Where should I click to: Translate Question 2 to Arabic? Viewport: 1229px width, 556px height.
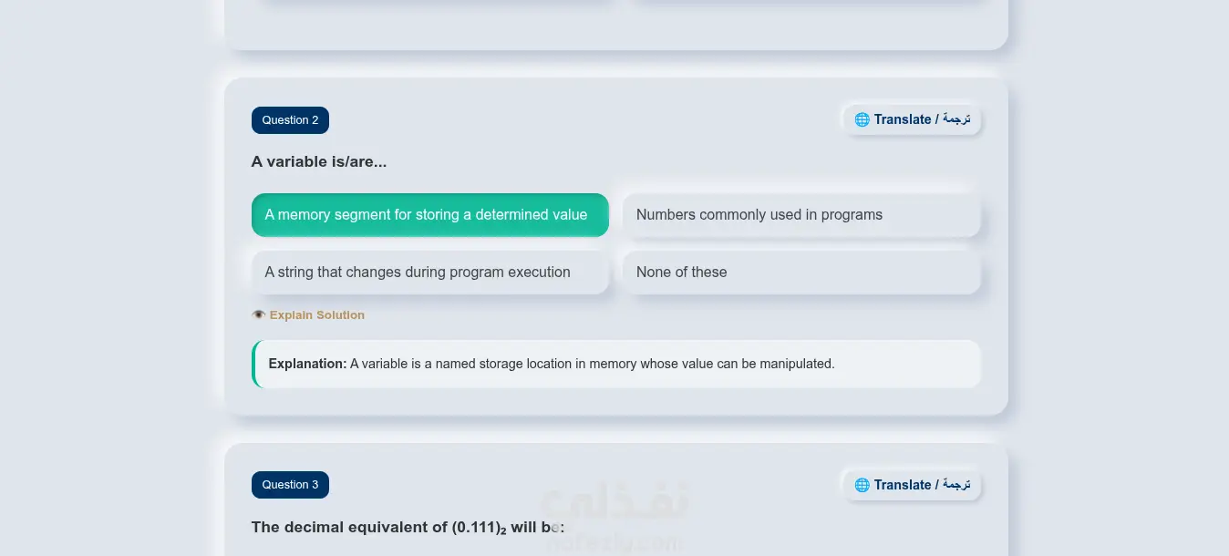[x=912, y=119]
